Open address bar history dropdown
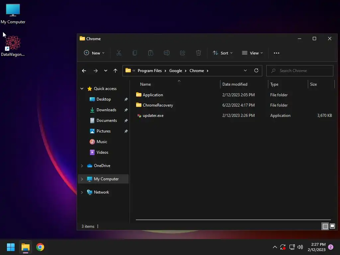 click(245, 71)
